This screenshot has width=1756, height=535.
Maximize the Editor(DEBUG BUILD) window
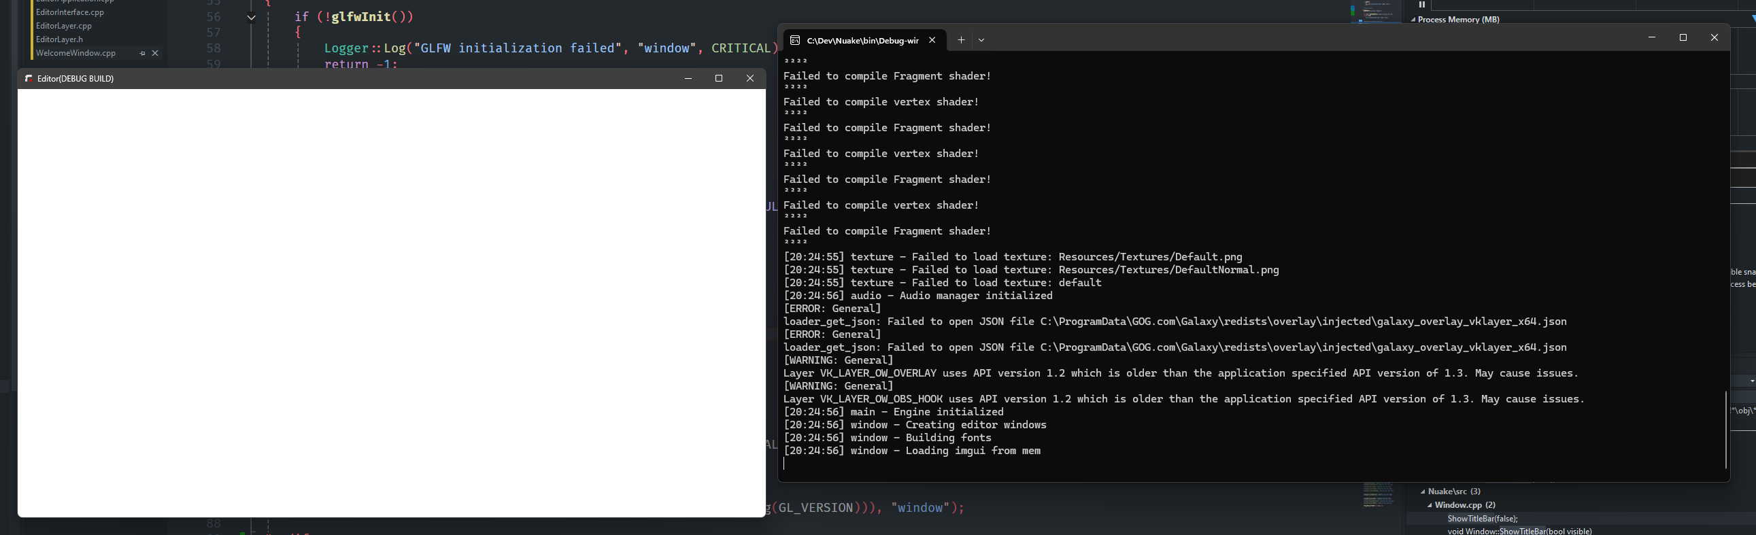point(718,78)
